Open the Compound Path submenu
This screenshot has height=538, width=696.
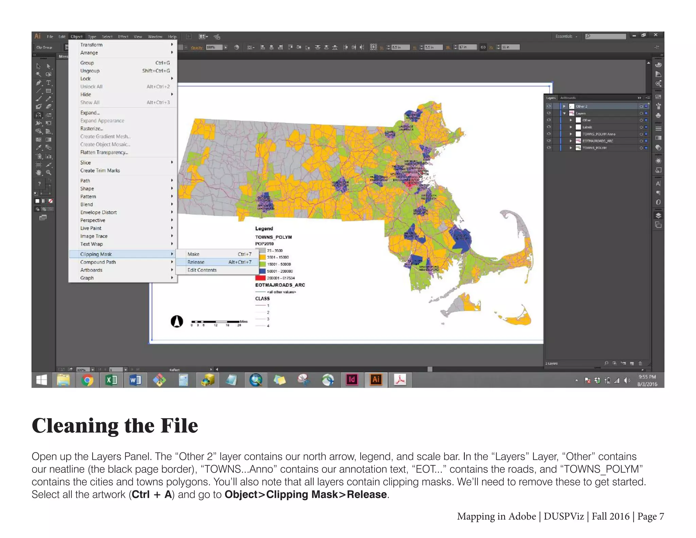(123, 262)
